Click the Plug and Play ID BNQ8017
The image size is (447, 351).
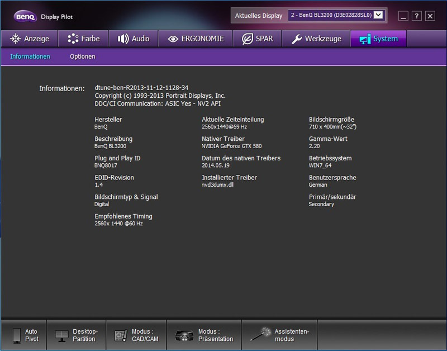click(x=106, y=165)
